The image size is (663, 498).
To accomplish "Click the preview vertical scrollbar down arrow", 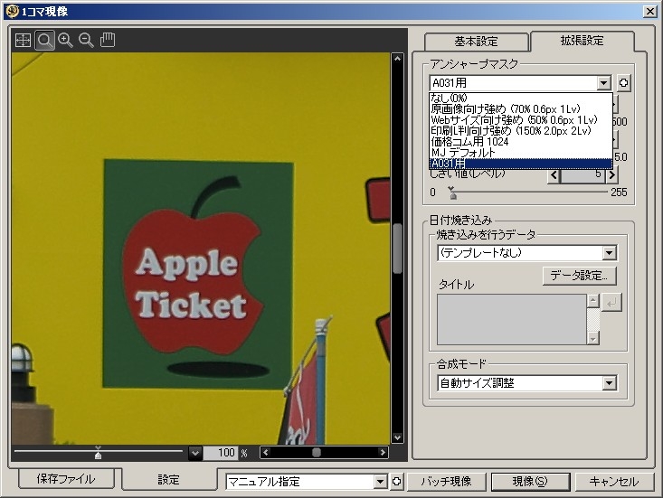I will click(x=397, y=437).
